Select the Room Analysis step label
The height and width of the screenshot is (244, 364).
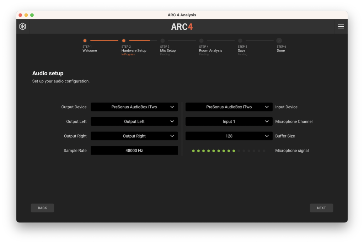(210, 50)
